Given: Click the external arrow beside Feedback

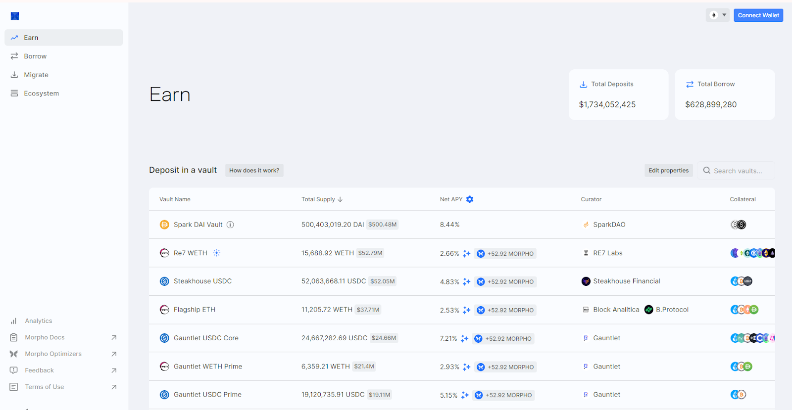Looking at the screenshot, I should point(114,370).
